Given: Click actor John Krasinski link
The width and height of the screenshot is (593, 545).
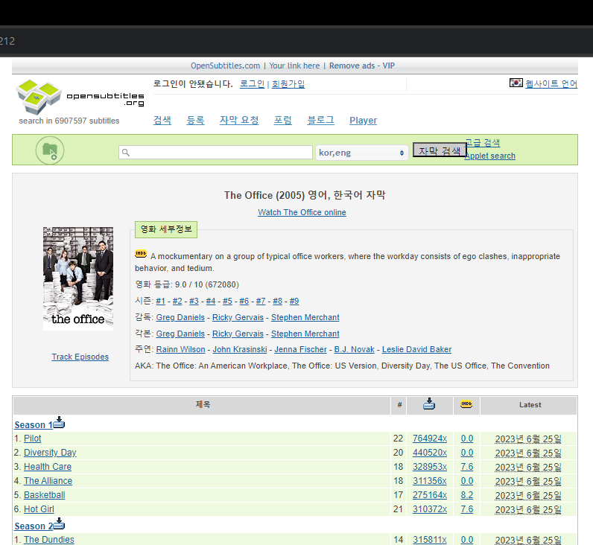Looking at the screenshot, I should pyautogui.click(x=240, y=350).
